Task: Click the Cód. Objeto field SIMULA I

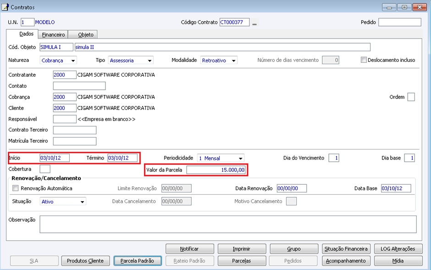Action: [56, 47]
